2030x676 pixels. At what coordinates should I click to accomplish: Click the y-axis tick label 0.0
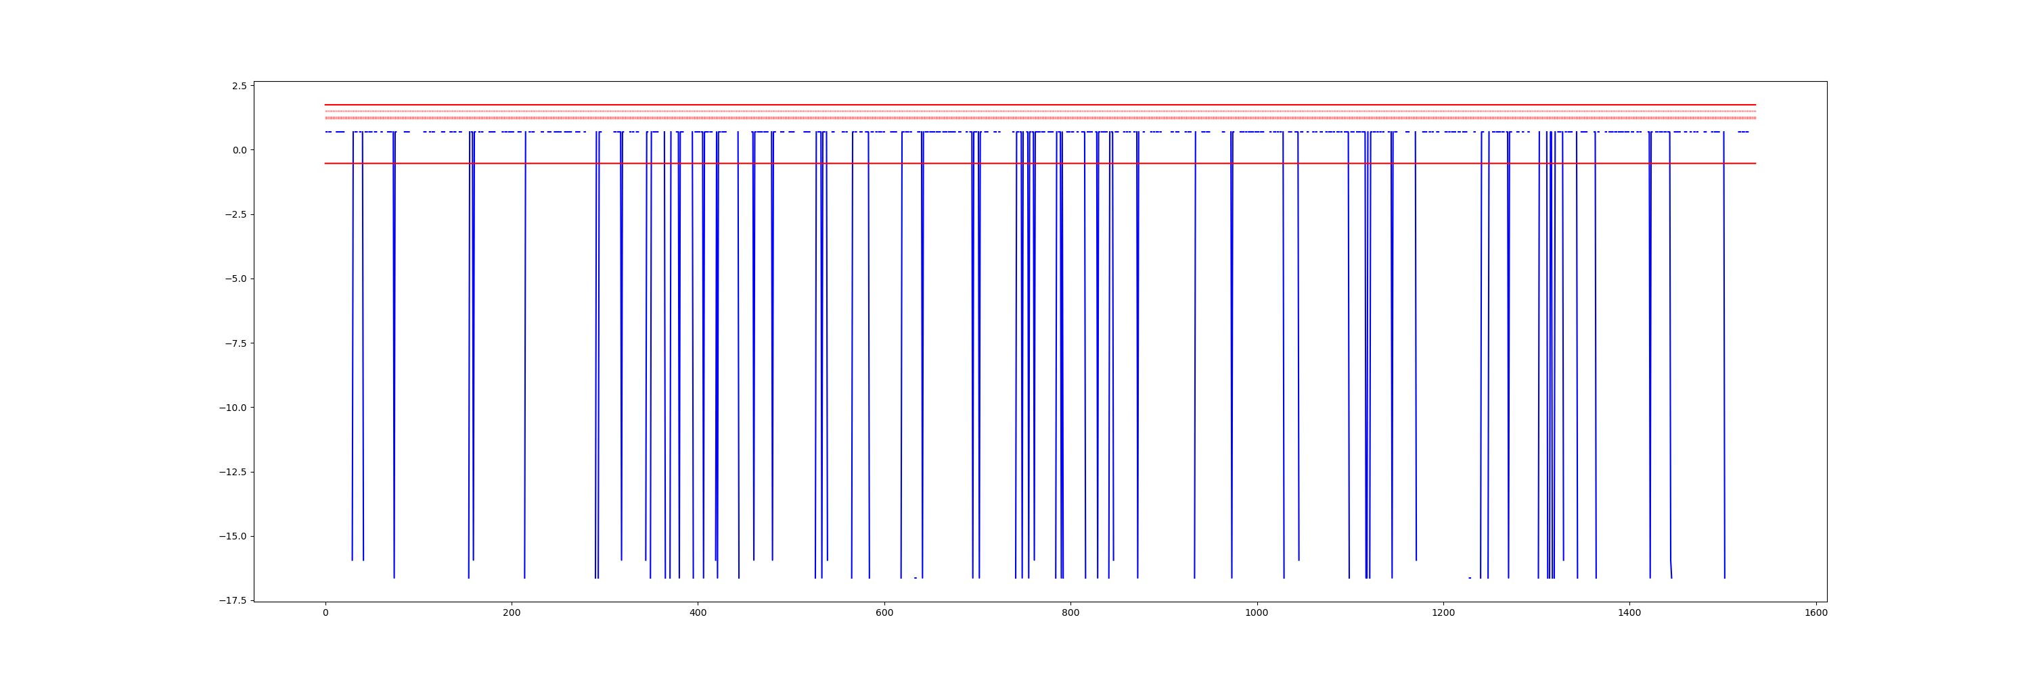click(x=239, y=150)
